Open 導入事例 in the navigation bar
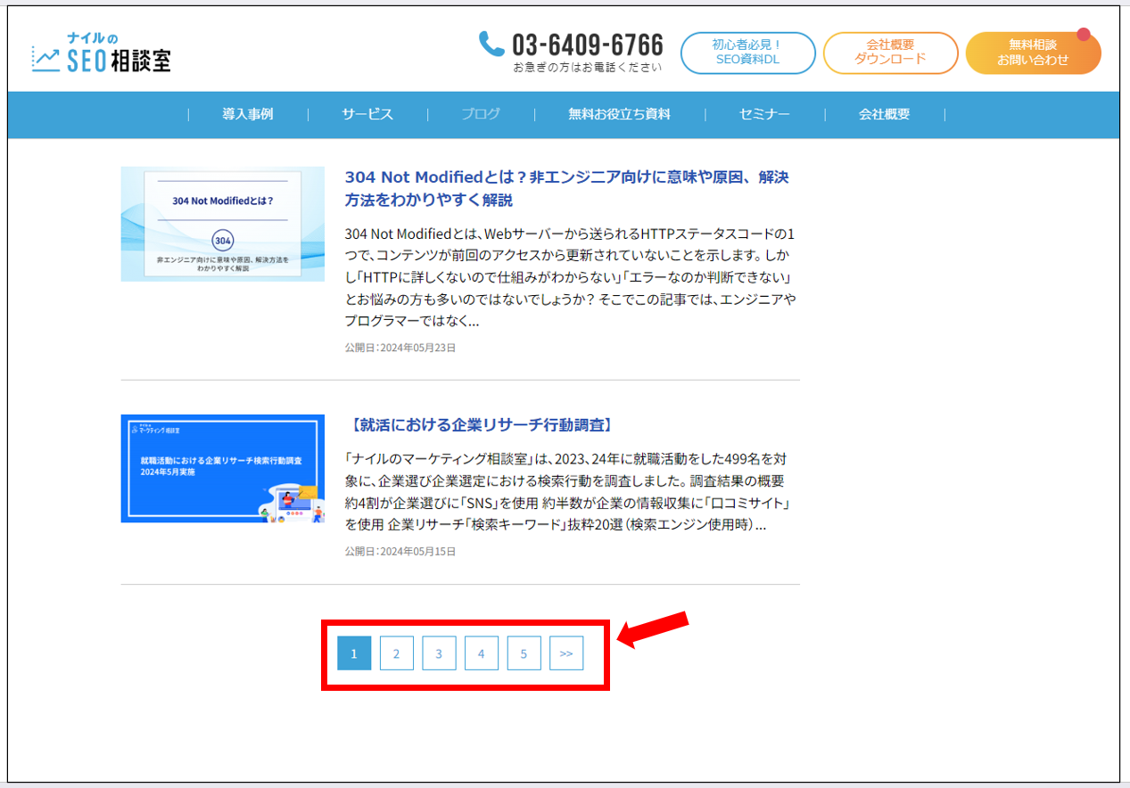1130x788 pixels. click(248, 114)
